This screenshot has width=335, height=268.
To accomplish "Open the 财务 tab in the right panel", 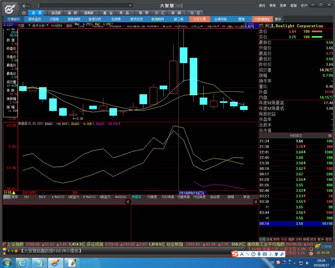I will click(x=276, y=239).
